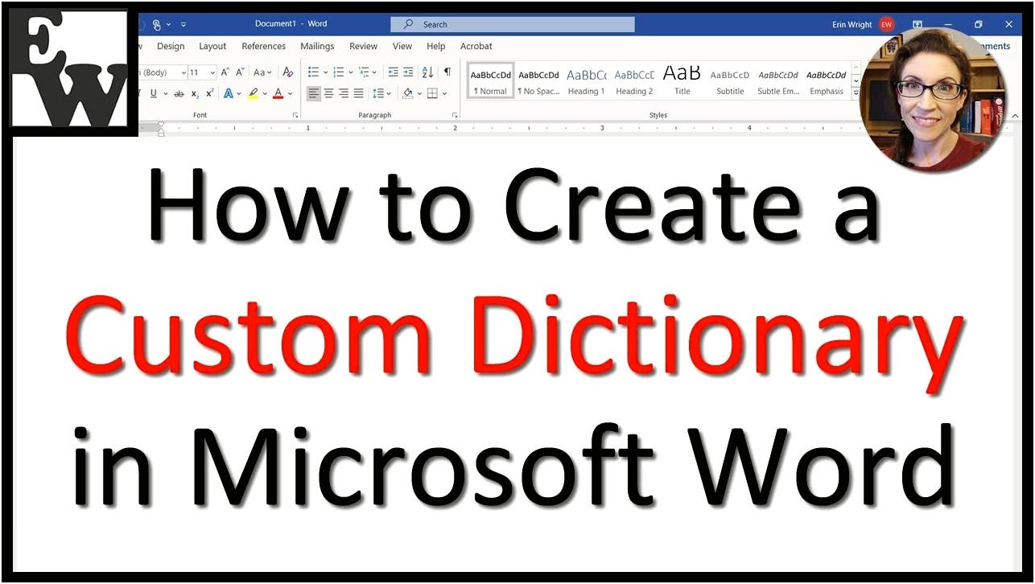1035x584 pixels.
Task: Open the Help tab
Action: click(436, 47)
